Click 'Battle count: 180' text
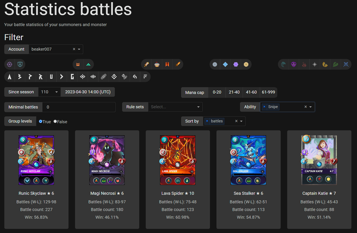The width and height of the screenshot is (357, 233). click(107, 209)
